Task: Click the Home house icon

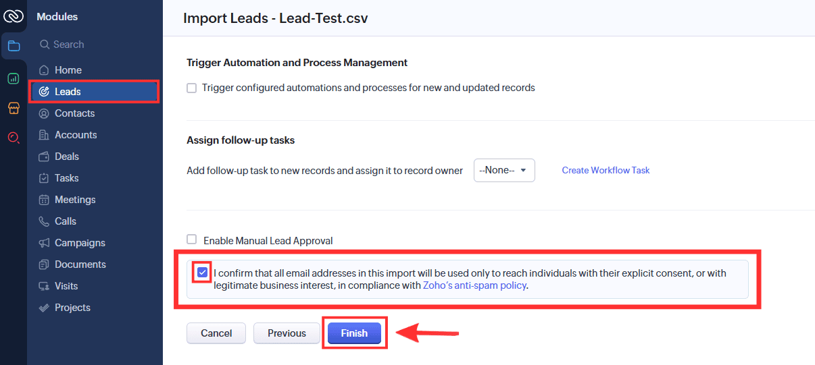Action: pyautogui.click(x=44, y=70)
